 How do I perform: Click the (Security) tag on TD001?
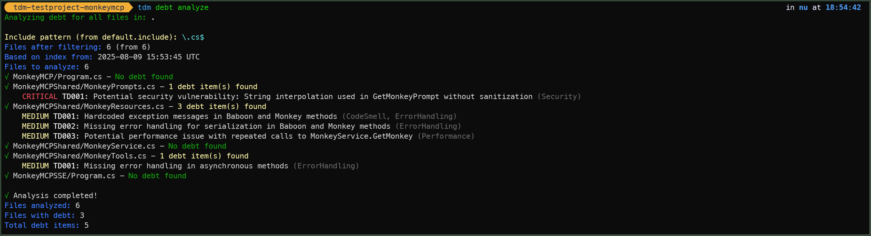click(x=559, y=97)
